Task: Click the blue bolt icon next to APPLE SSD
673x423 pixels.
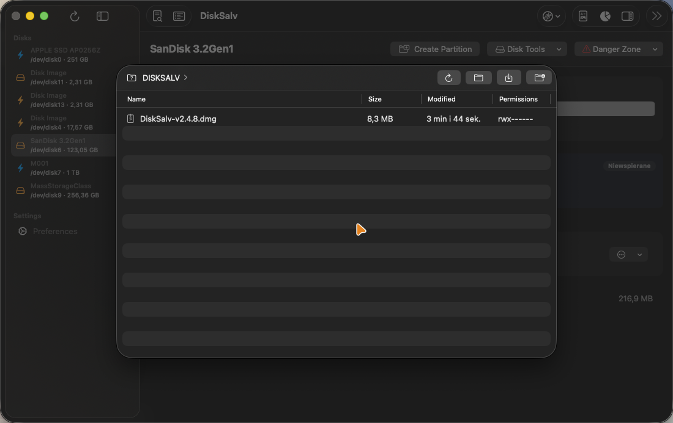Action: [x=20, y=55]
